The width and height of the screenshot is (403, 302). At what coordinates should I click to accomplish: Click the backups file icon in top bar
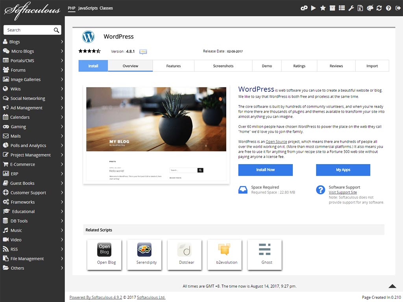(x=360, y=8)
